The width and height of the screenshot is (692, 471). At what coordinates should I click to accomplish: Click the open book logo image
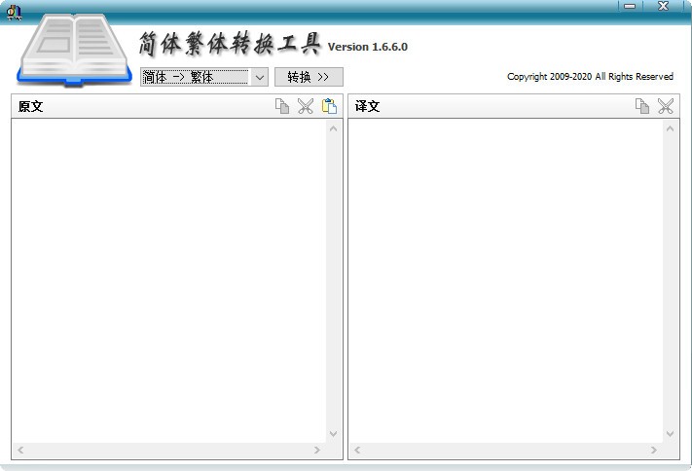(74, 50)
